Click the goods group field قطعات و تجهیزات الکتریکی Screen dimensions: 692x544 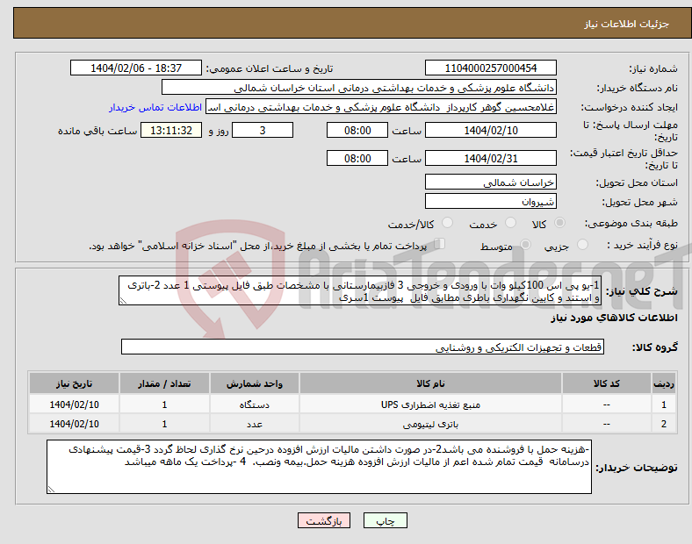tap(363, 347)
